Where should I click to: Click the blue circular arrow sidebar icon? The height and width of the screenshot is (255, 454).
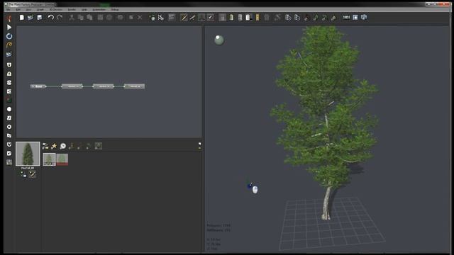click(x=9, y=36)
